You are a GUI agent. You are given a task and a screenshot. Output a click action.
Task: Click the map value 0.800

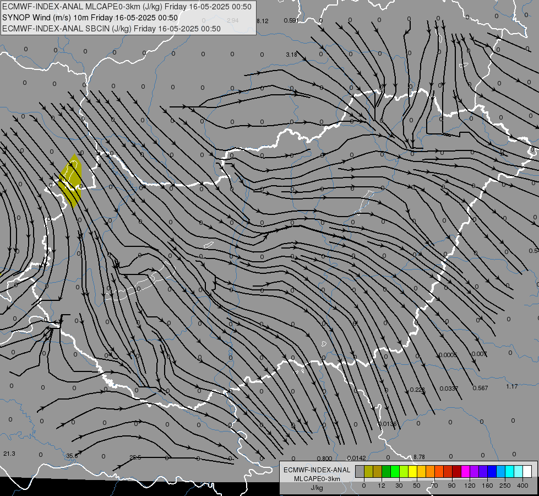point(324,459)
